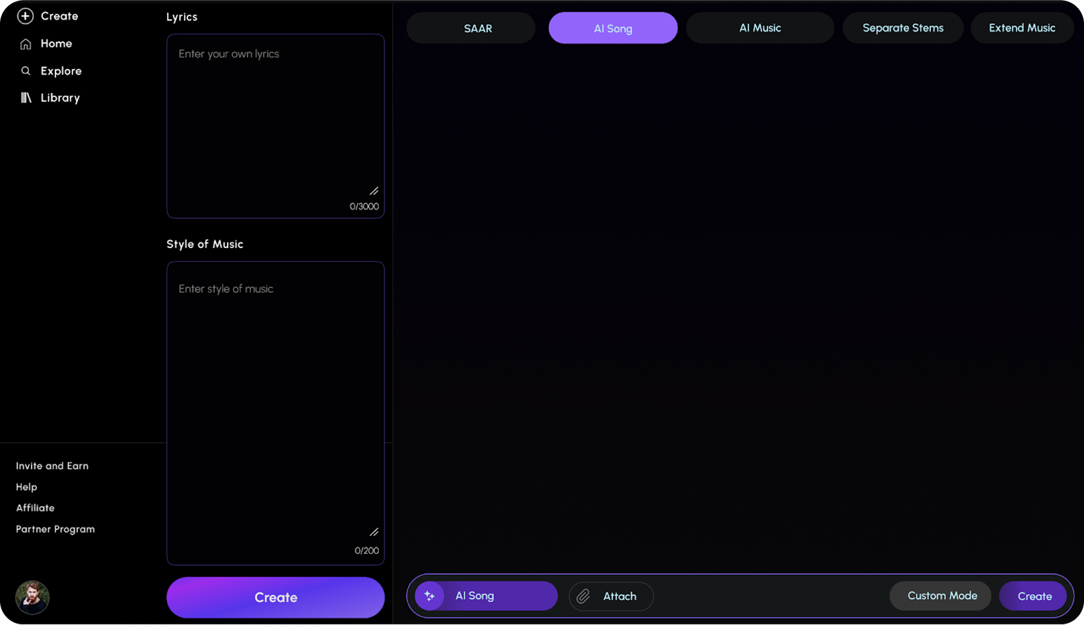Click the Style of Music resize handle

[373, 532]
